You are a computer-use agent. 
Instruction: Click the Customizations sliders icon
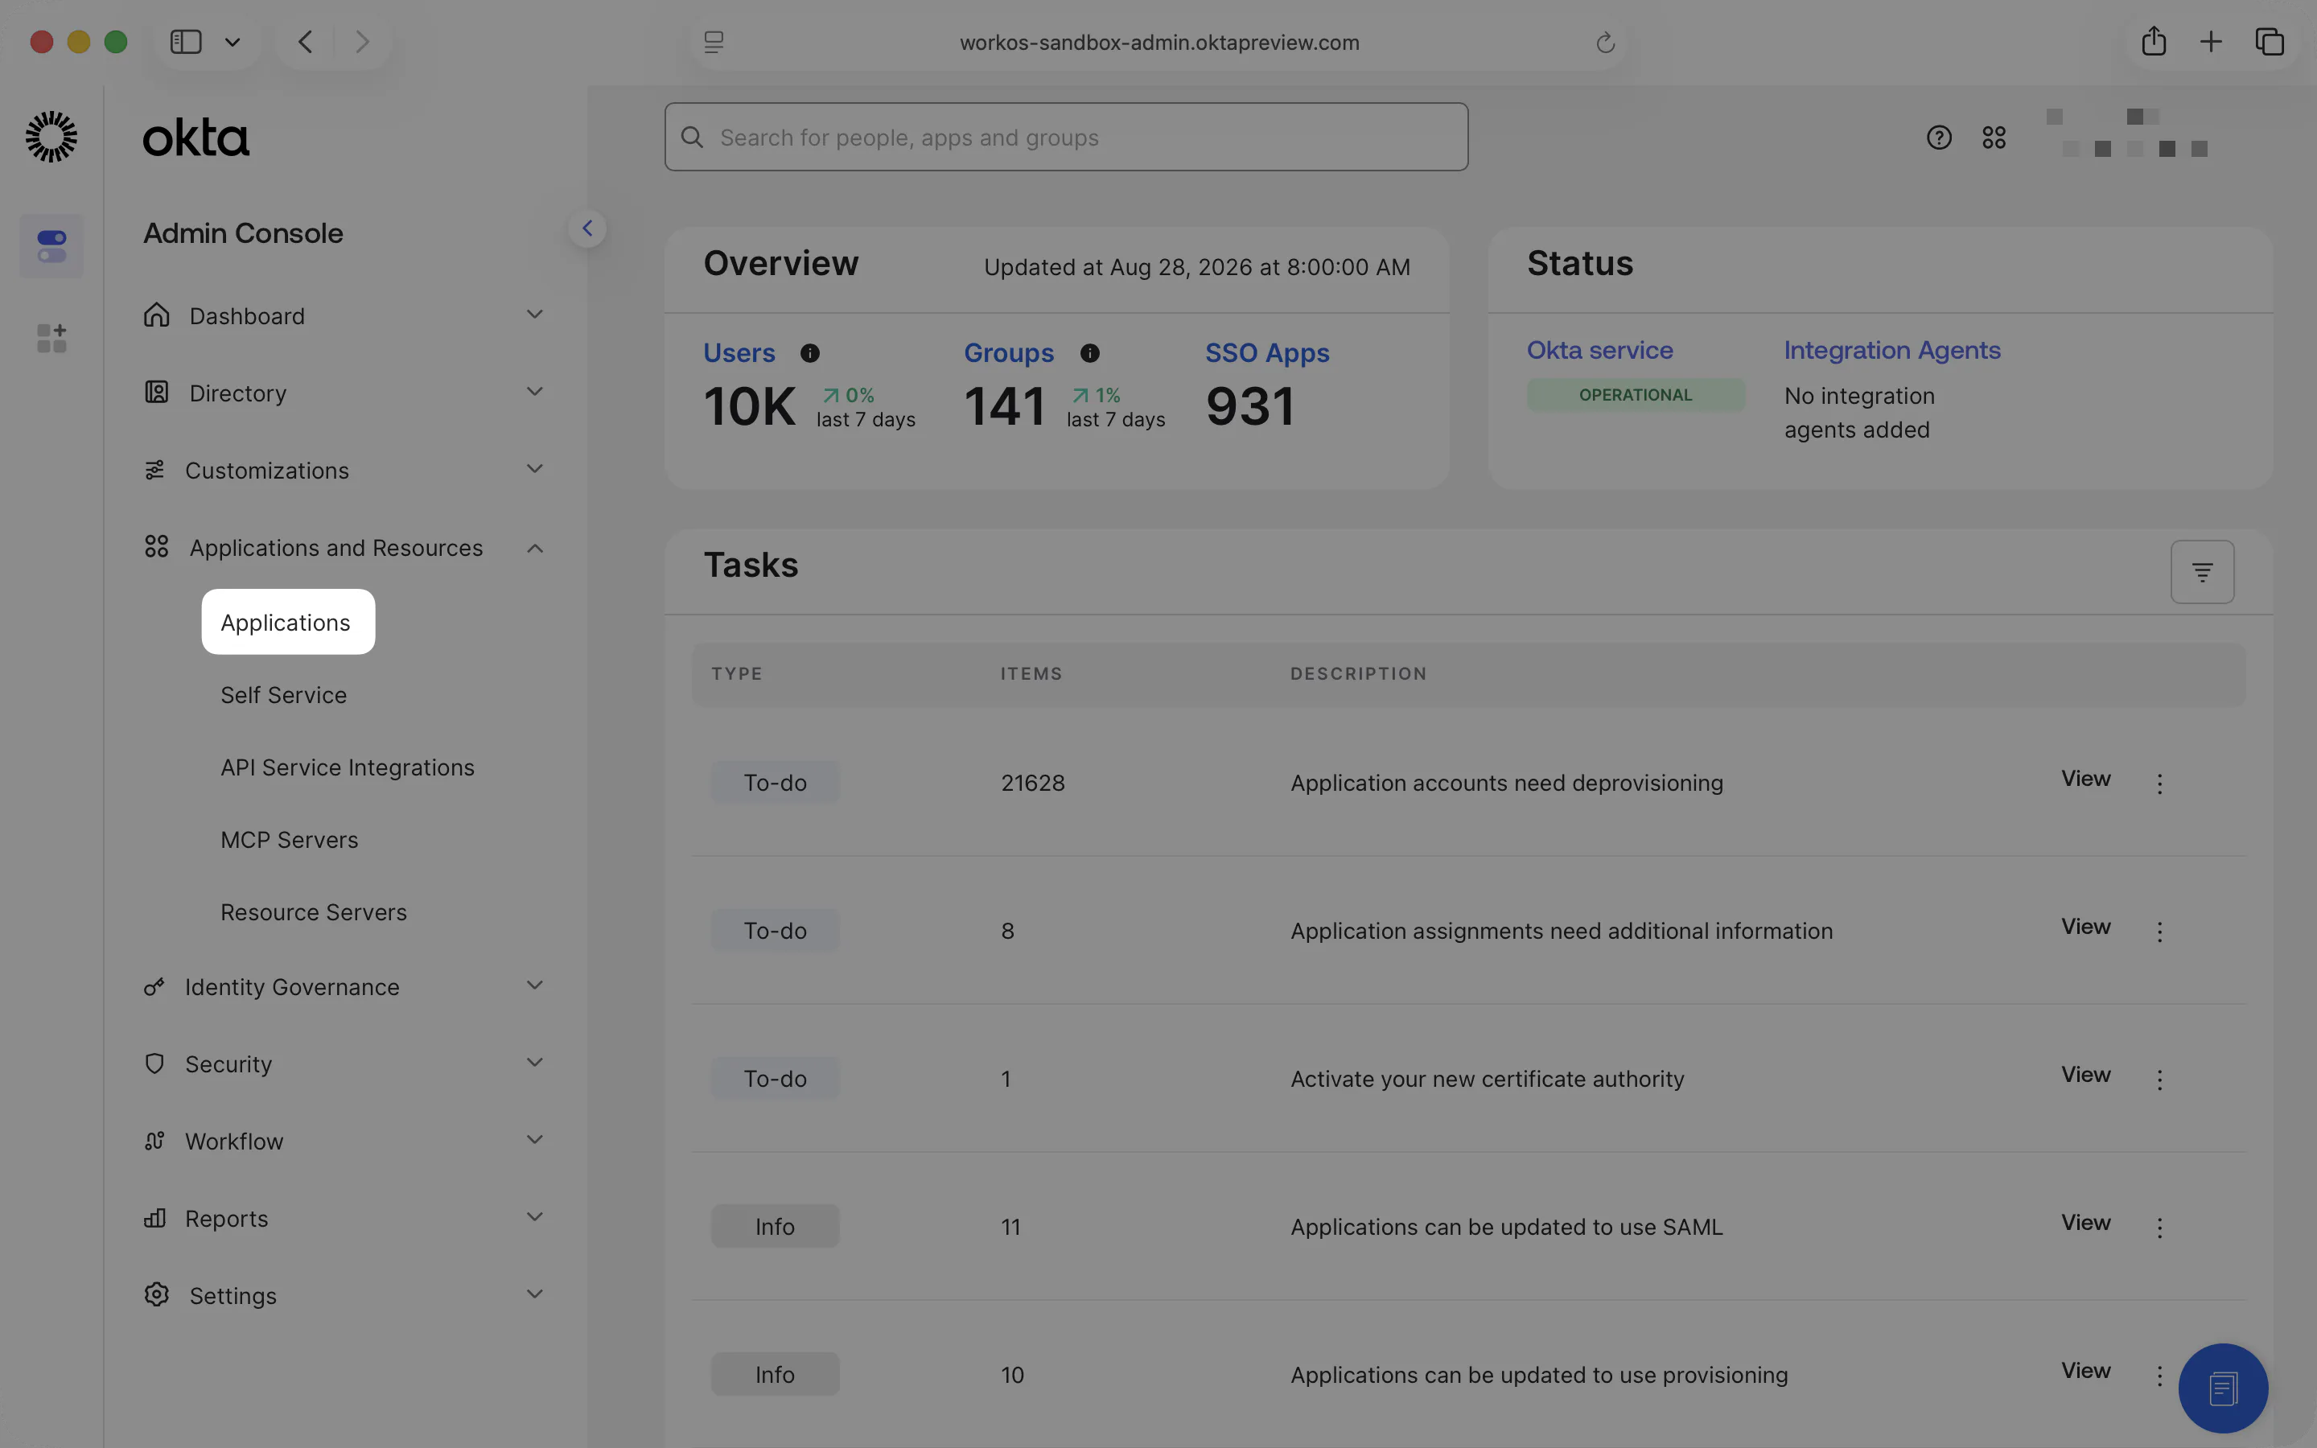[154, 471]
